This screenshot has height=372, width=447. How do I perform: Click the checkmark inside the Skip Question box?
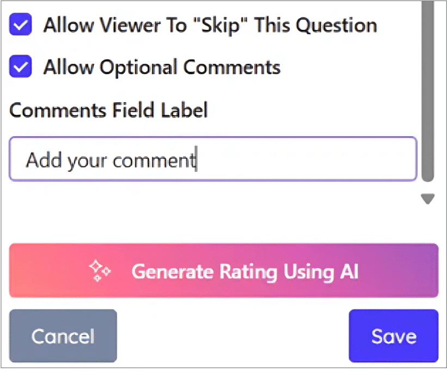tap(20, 24)
